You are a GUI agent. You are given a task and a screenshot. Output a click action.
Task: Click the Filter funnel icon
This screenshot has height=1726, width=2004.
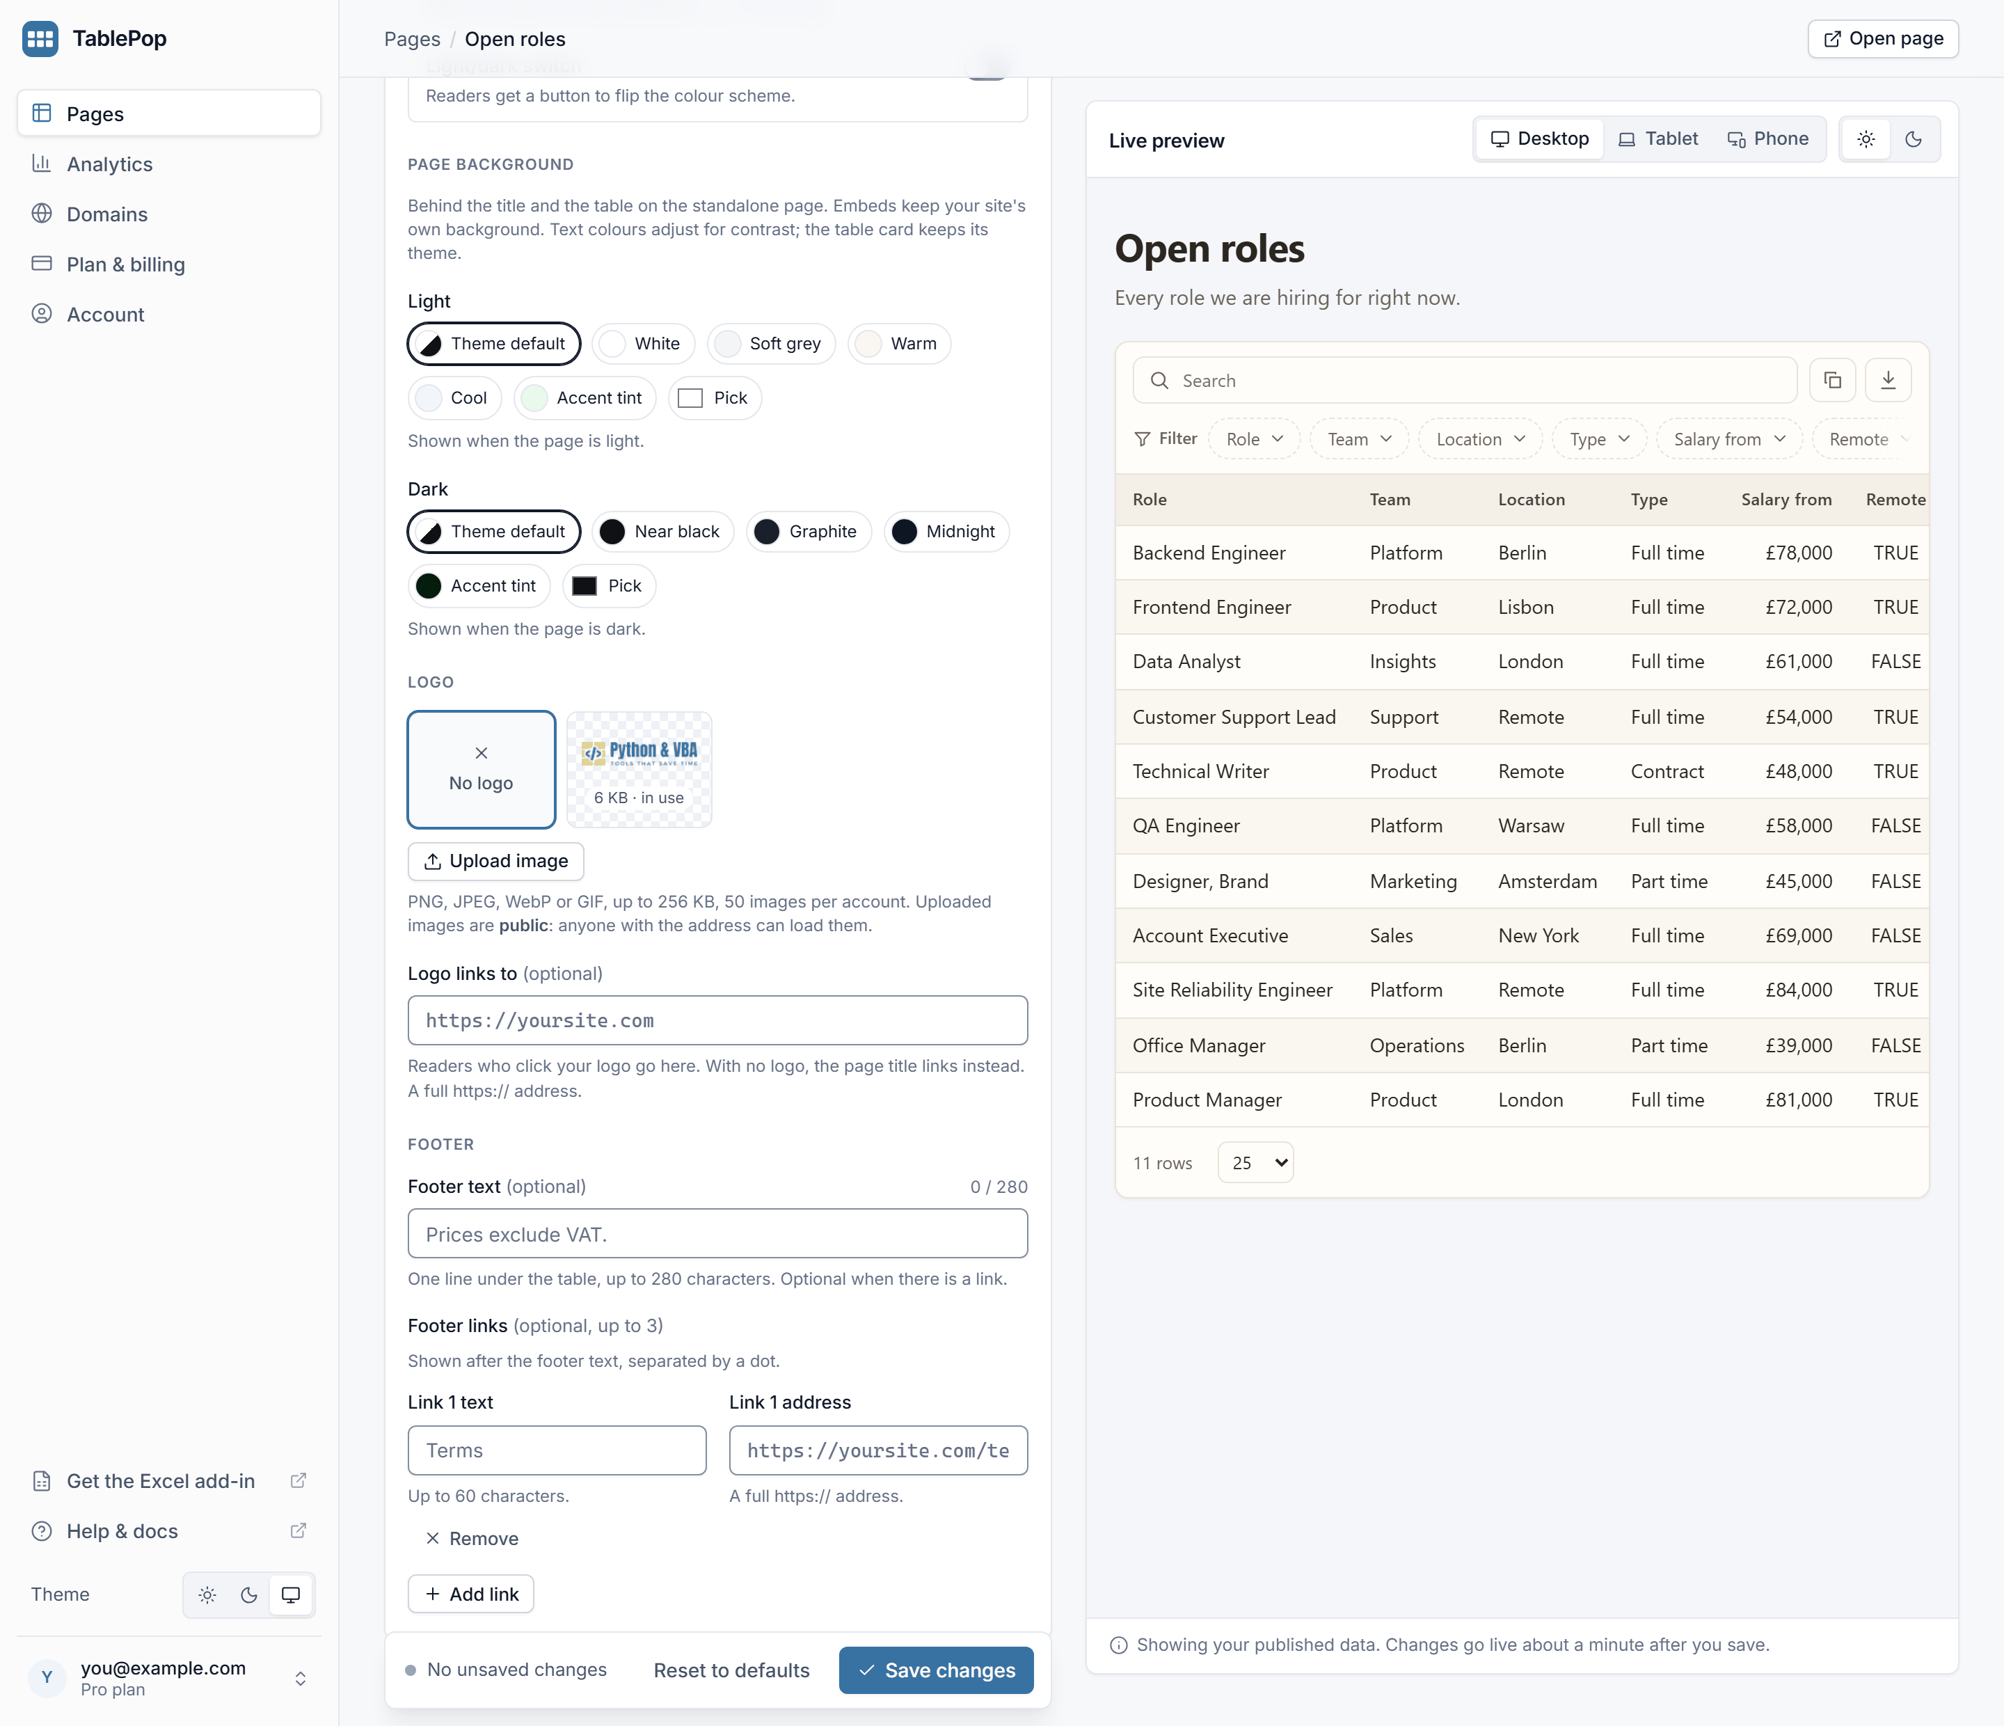point(1143,439)
